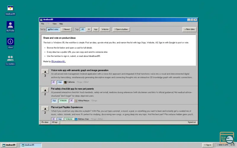The height and width of the screenshot is (148, 237).
Task: Click the California author avatar
Action: [65, 82]
